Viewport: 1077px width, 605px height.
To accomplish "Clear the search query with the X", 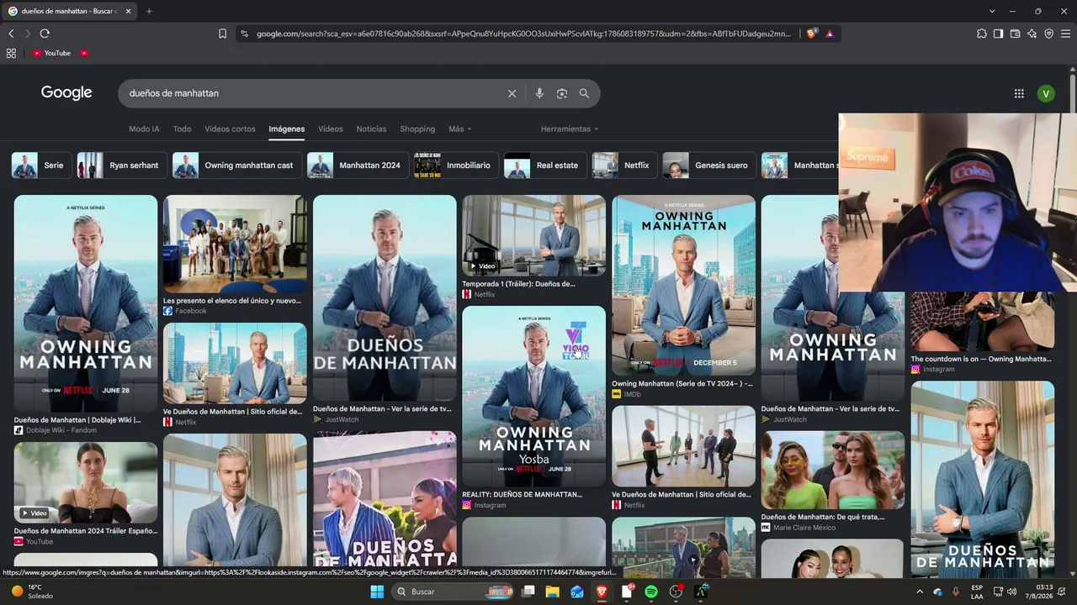I will 512,93.
